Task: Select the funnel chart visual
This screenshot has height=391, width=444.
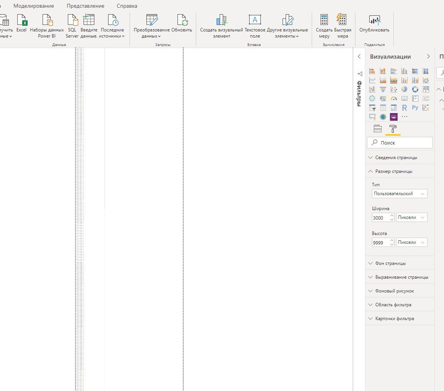Action: click(383, 89)
